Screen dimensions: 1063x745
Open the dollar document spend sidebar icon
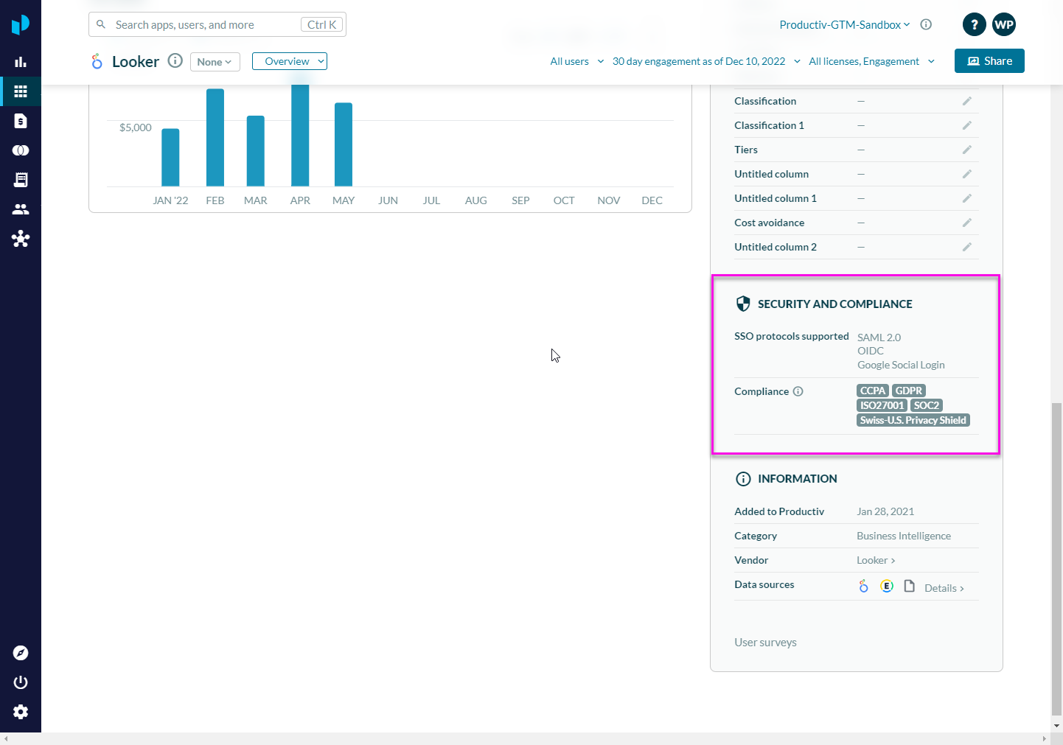21,121
